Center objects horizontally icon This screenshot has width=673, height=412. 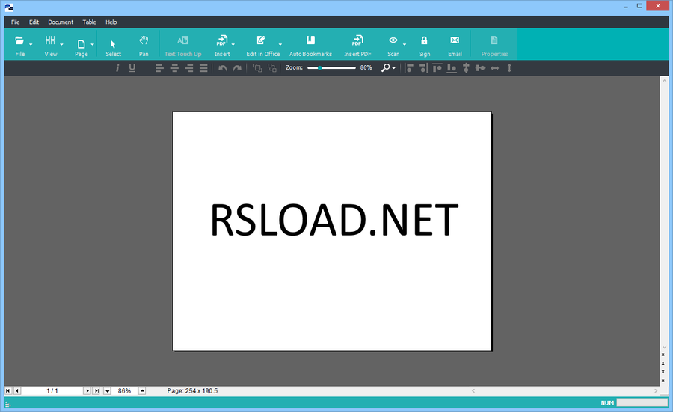[480, 68]
